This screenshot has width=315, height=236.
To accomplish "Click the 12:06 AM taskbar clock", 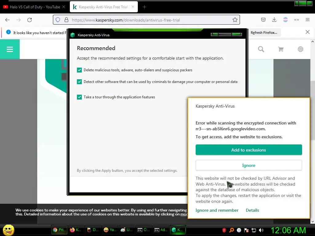I will click(x=288, y=230).
